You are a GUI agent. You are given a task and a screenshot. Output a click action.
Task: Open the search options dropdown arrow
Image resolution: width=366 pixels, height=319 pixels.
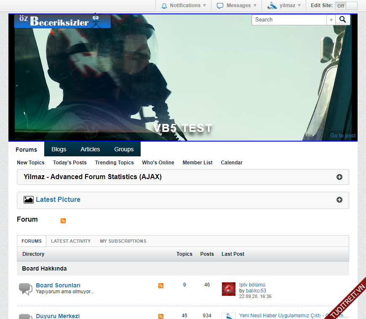(331, 20)
